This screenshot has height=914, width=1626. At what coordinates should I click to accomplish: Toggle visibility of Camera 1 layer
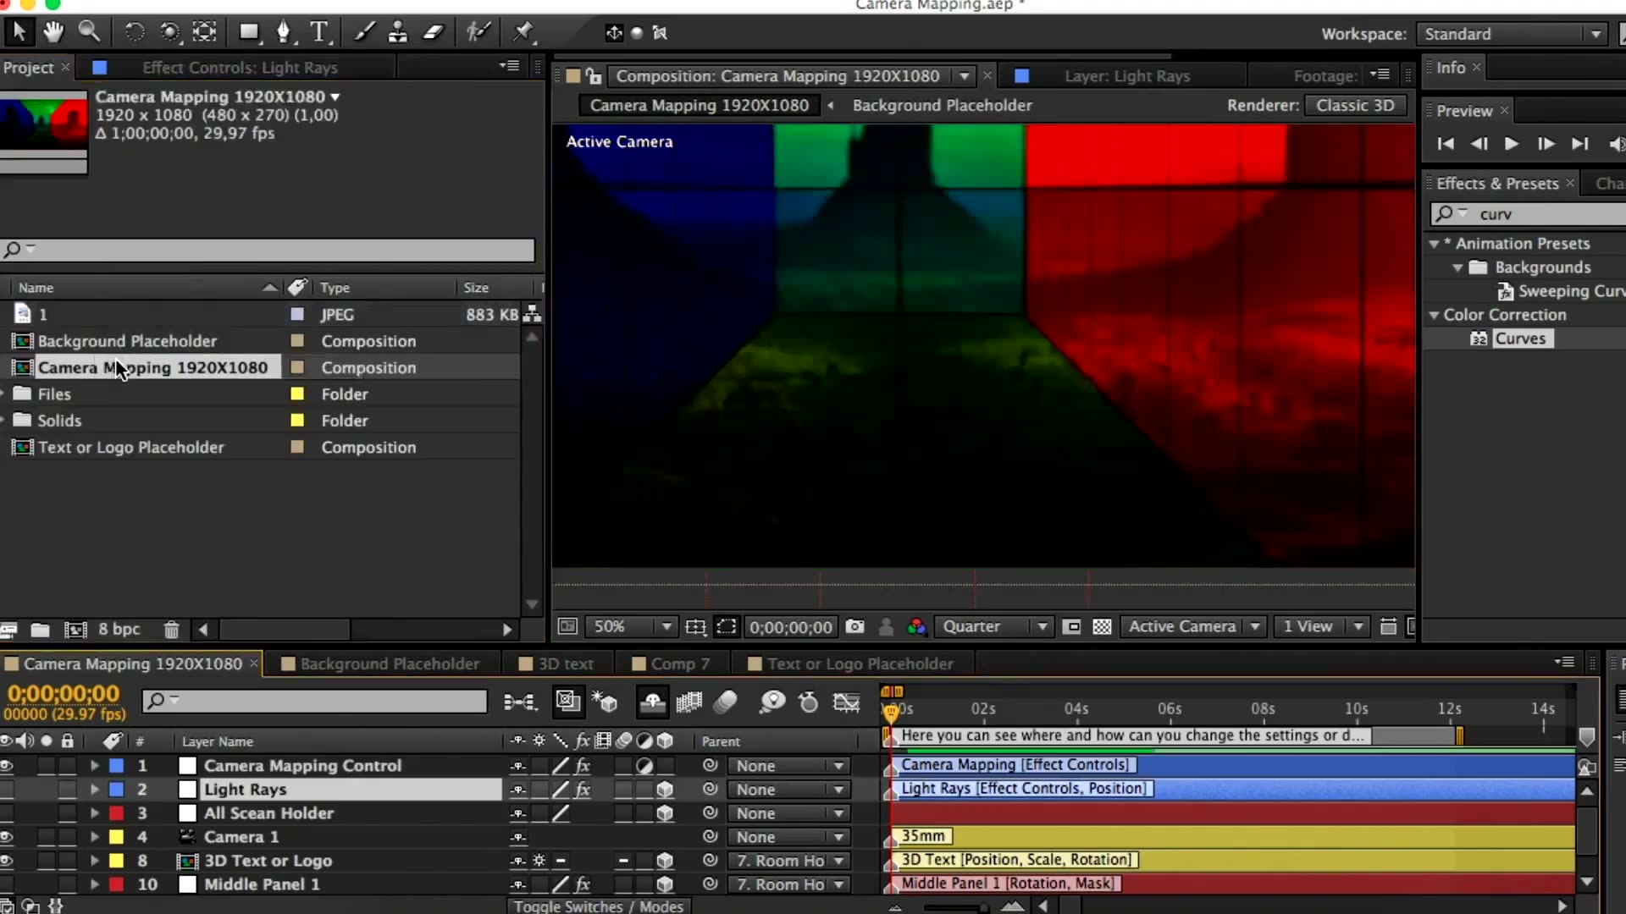(7, 837)
